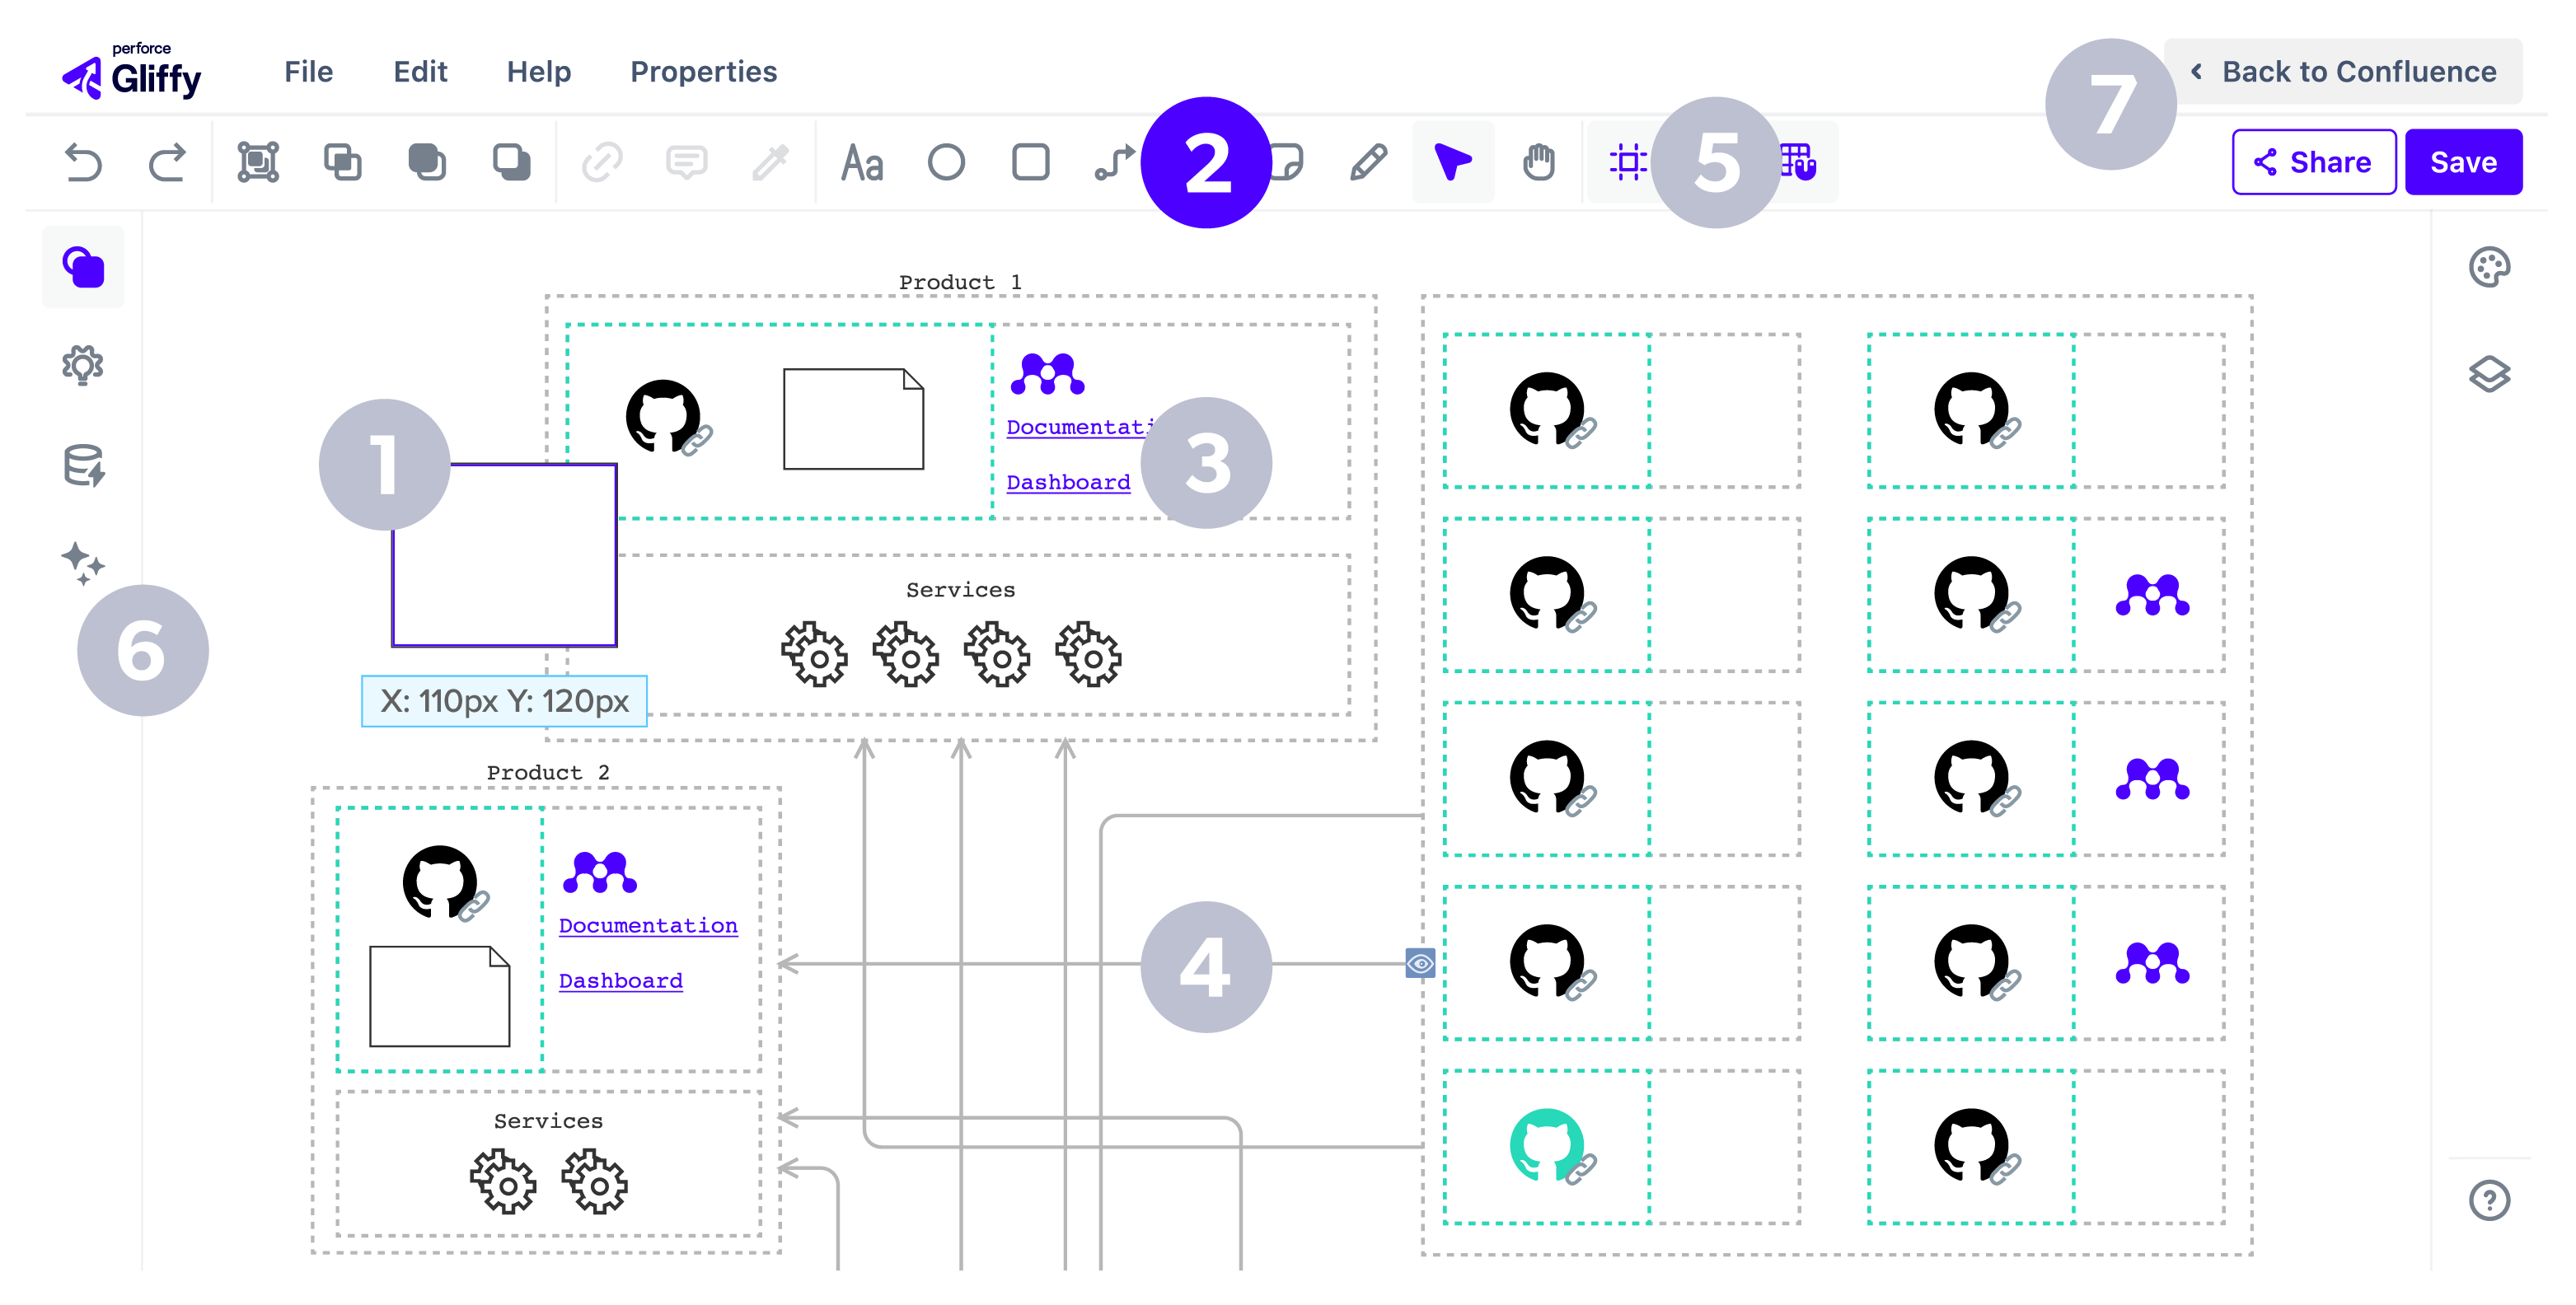This screenshot has width=2576, height=1305.
Task: Select the document shape in Product 1
Action: click(853, 419)
